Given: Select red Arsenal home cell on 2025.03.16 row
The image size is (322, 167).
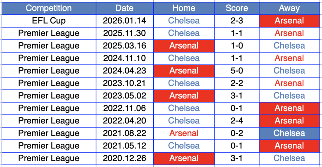Looking at the screenshot, I should tap(184, 46).
